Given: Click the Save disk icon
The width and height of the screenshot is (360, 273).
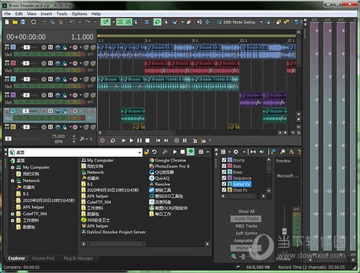Looking at the screenshot, I should click(x=22, y=22).
